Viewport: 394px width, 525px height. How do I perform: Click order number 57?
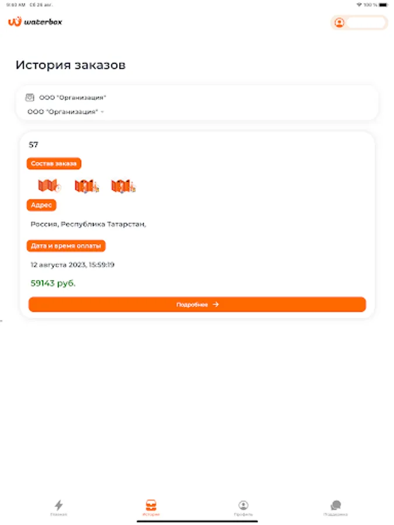(34, 145)
